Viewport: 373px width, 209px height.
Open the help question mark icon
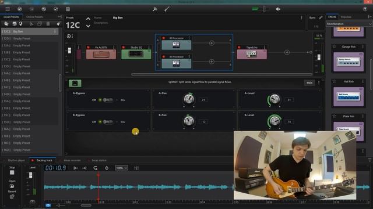[x=365, y=9]
